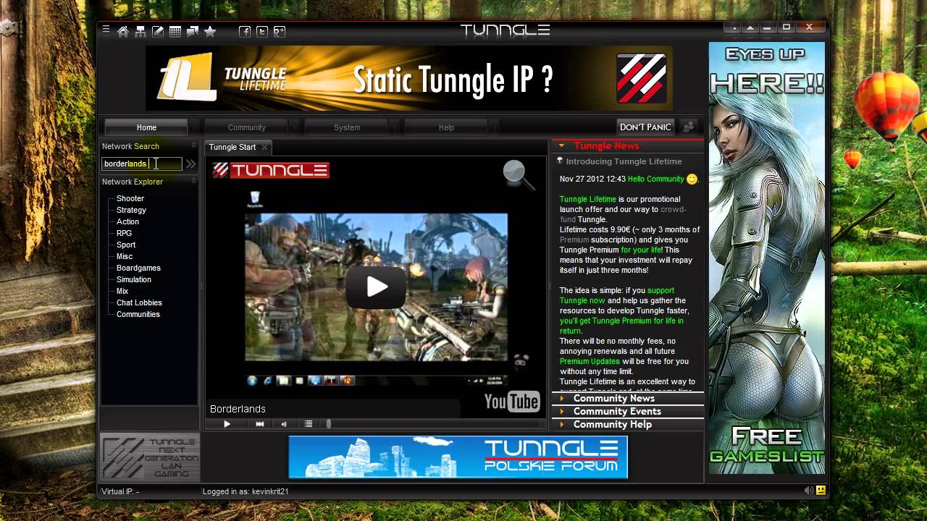Open the hamburger menu icon in title bar

[106, 30]
